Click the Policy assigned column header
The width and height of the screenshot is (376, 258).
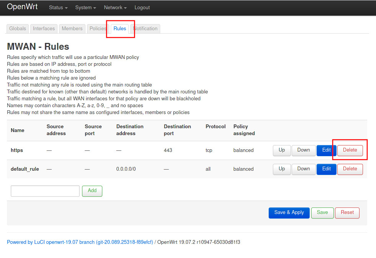coord(244,130)
